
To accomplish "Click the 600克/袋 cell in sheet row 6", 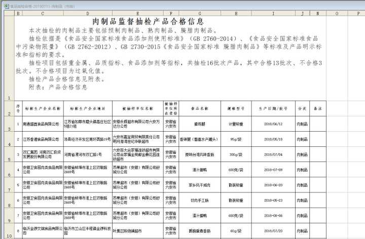I will pyautogui.click(x=236, y=170).
